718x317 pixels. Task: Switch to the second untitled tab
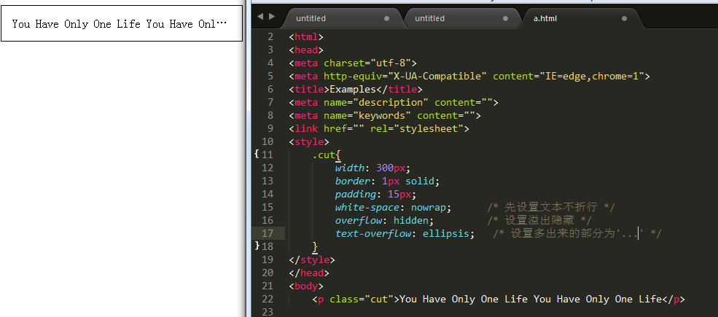tap(429, 18)
